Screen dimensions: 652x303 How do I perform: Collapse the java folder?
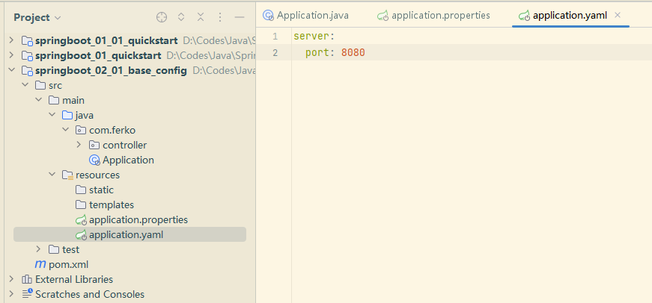[x=52, y=115]
